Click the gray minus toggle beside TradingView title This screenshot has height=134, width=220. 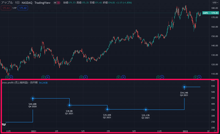[55, 3]
